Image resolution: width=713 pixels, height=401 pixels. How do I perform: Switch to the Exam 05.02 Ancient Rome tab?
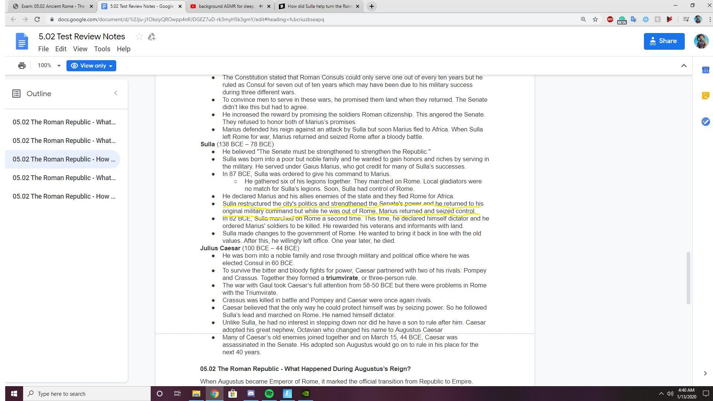click(52, 6)
